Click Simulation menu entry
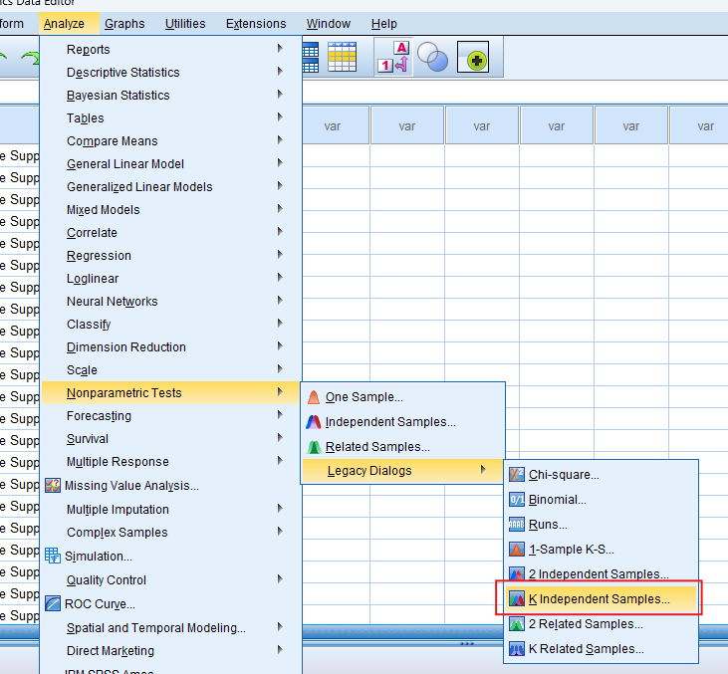Screen dimensions: 728x674 coord(98,556)
